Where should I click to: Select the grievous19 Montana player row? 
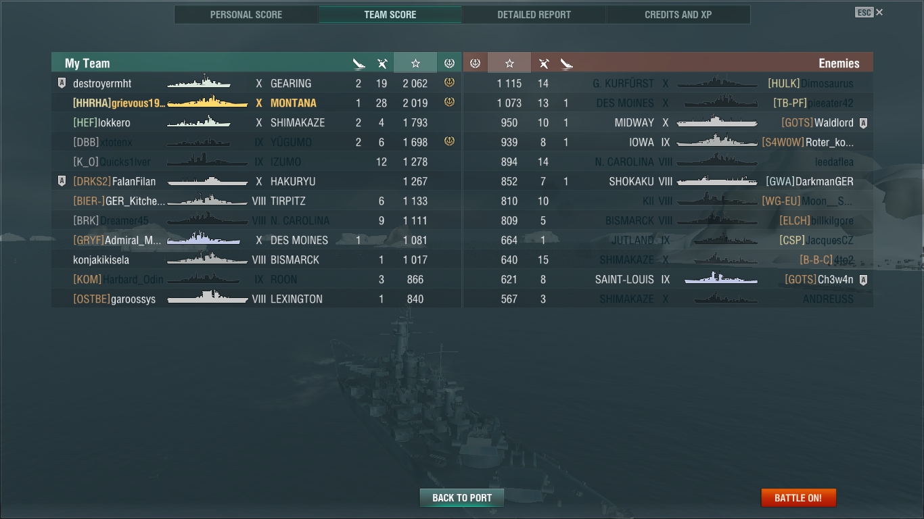pos(256,103)
